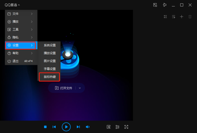Open 系统设置 in the submenu
This screenshot has width=197, height=133.
click(50, 45)
